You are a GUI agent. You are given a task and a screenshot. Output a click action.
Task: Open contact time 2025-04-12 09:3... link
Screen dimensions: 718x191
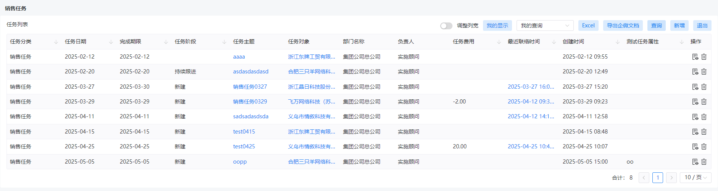click(x=531, y=102)
